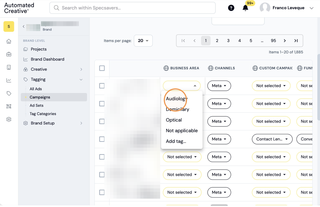Go back using the brand back arrow

pos(24,26)
